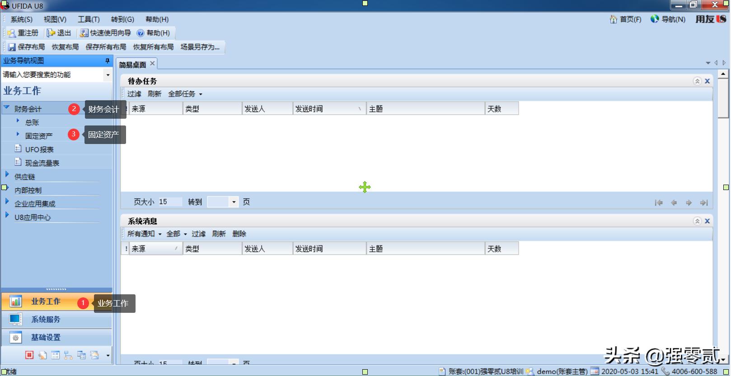
Task: Click 恢复所有布局 button
Action: (153, 47)
